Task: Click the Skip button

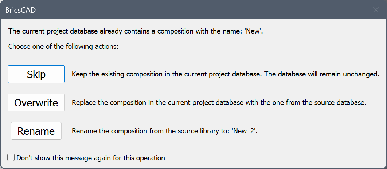Action: point(36,74)
